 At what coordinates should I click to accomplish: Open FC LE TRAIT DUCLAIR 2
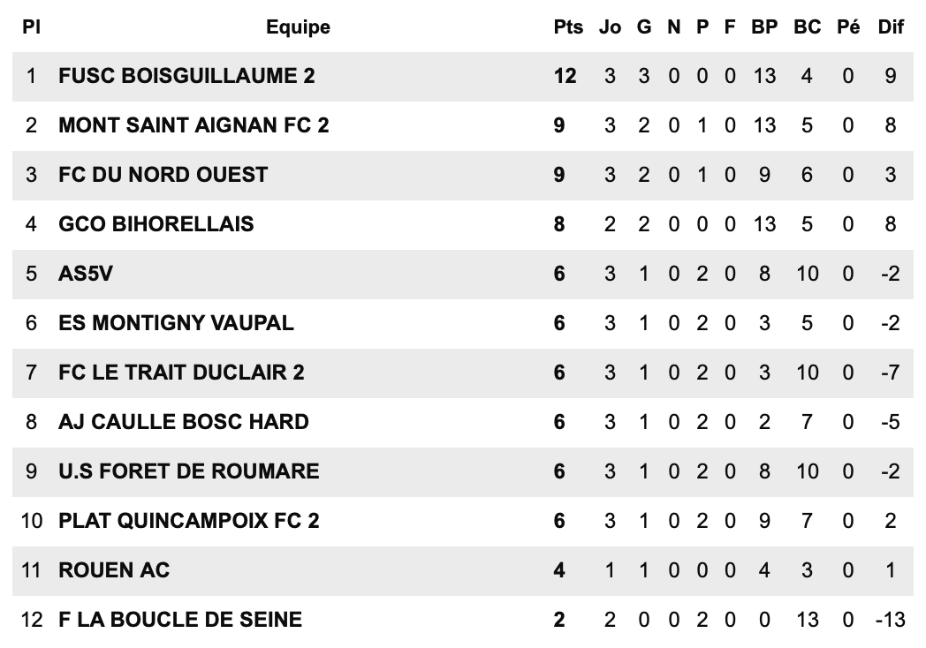(x=181, y=373)
